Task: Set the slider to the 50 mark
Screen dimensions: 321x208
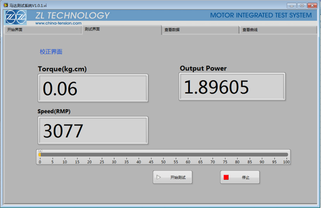Action: pos(163,154)
